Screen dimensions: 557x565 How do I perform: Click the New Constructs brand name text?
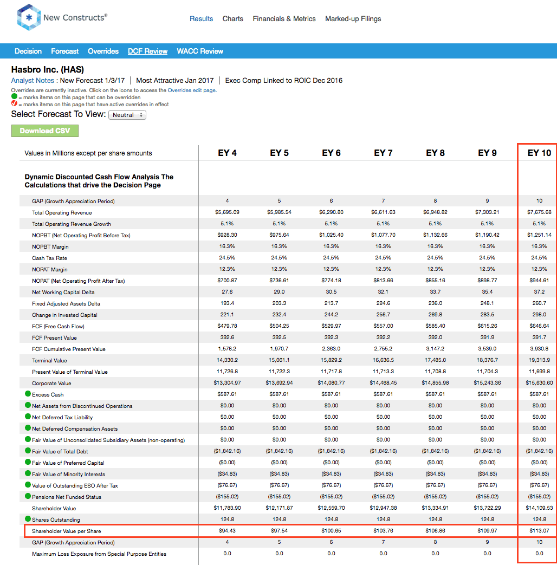pos(75,17)
